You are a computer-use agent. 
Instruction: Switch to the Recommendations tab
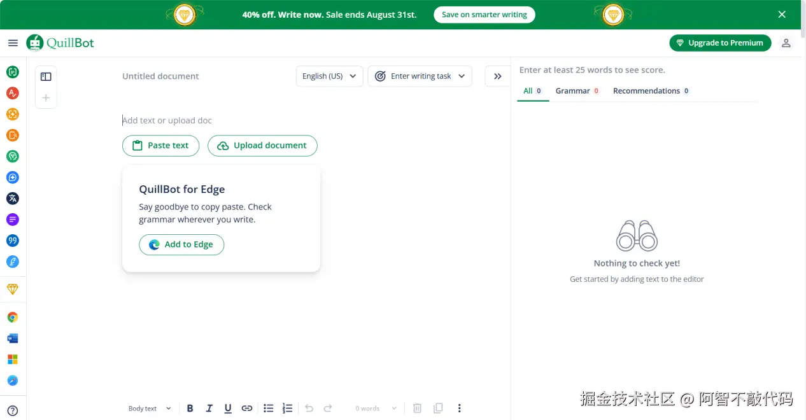point(651,91)
